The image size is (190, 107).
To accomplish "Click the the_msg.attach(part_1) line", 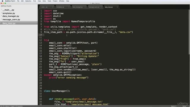I will (x=64, y=67).
